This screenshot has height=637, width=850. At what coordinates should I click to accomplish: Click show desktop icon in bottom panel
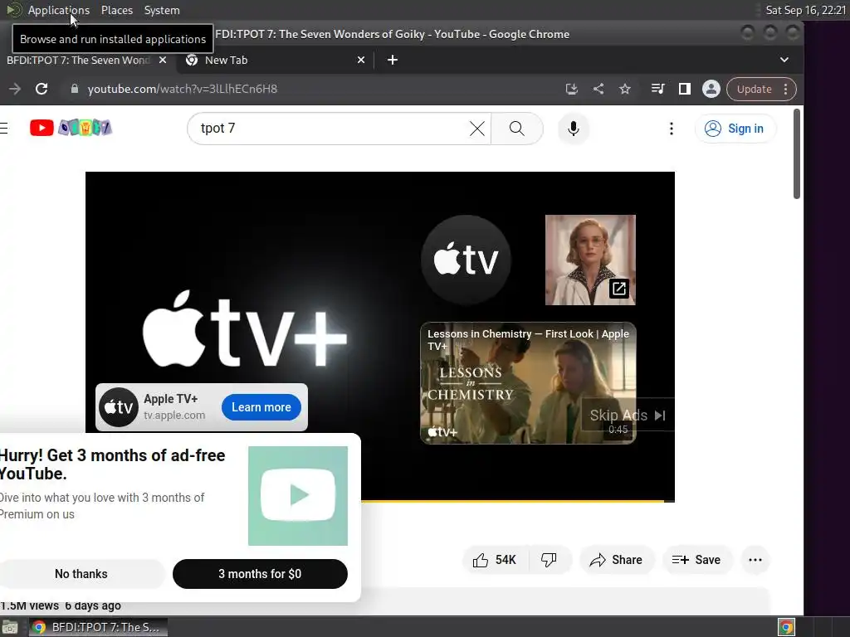click(x=10, y=627)
